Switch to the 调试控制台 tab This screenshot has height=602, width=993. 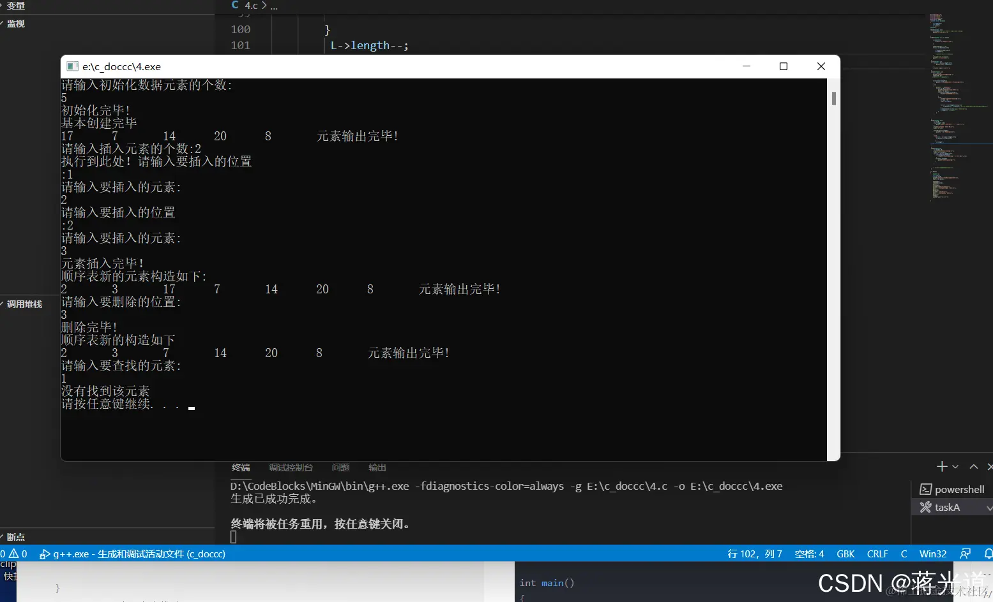pyautogui.click(x=291, y=467)
